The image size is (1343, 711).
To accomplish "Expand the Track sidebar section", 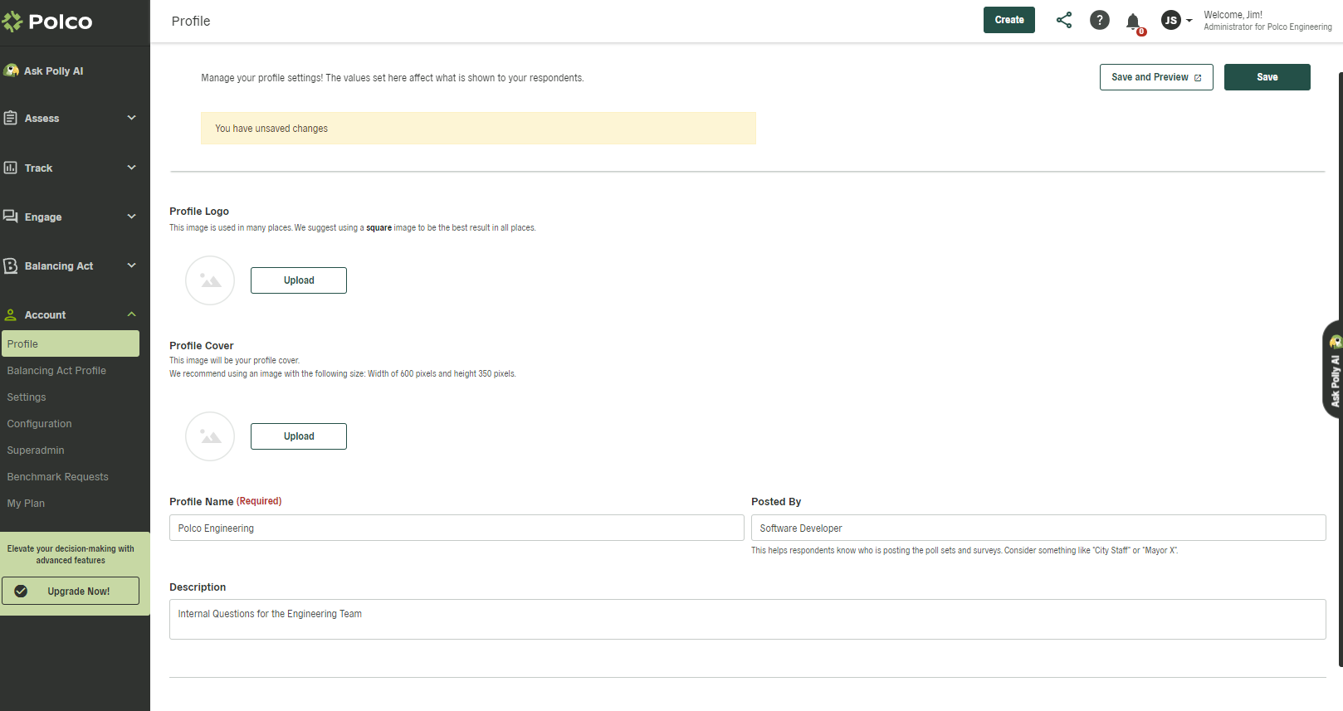I will pyautogui.click(x=71, y=168).
